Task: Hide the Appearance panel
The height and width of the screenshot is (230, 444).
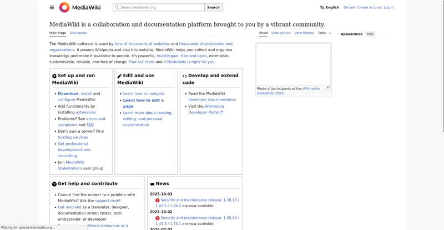Action: (x=370, y=34)
